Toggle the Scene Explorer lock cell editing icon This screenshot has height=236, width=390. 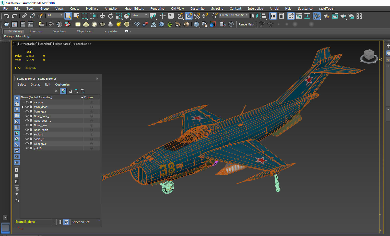click(x=70, y=91)
